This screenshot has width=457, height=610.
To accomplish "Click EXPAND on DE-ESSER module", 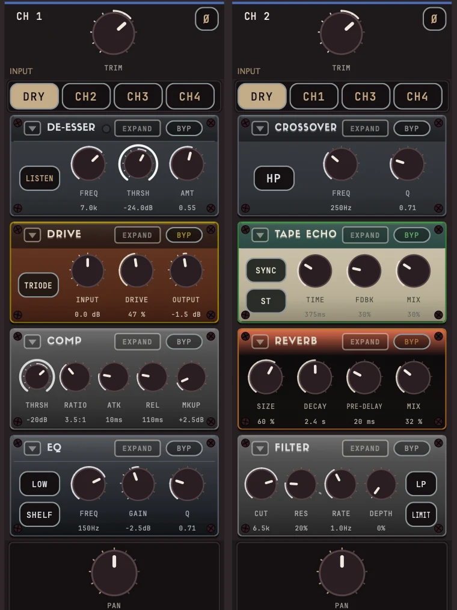I will 137,128.
